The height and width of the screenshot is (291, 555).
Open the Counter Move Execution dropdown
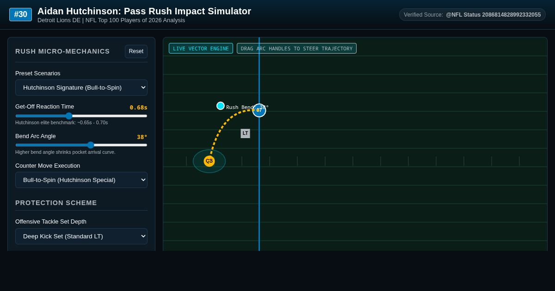point(81,180)
